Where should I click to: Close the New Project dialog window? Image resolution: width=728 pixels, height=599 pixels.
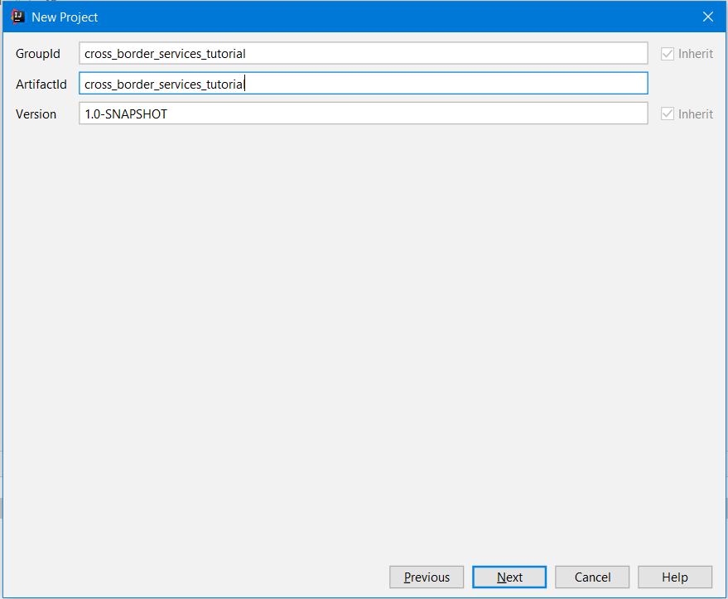pos(707,17)
